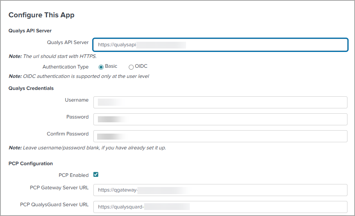The width and height of the screenshot is (355, 216).
Task: Click the Username input field
Action: click(220, 102)
